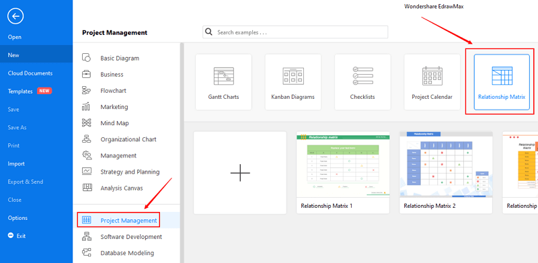Click the Exit label

coord(22,236)
